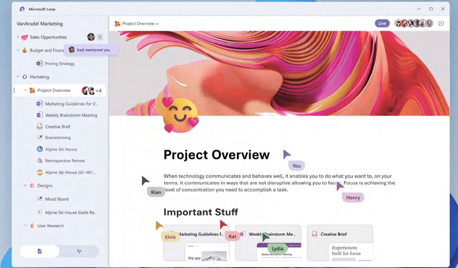The height and width of the screenshot is (268, 458).
Task: Click the Important Stuff heading
Action: 201,212
